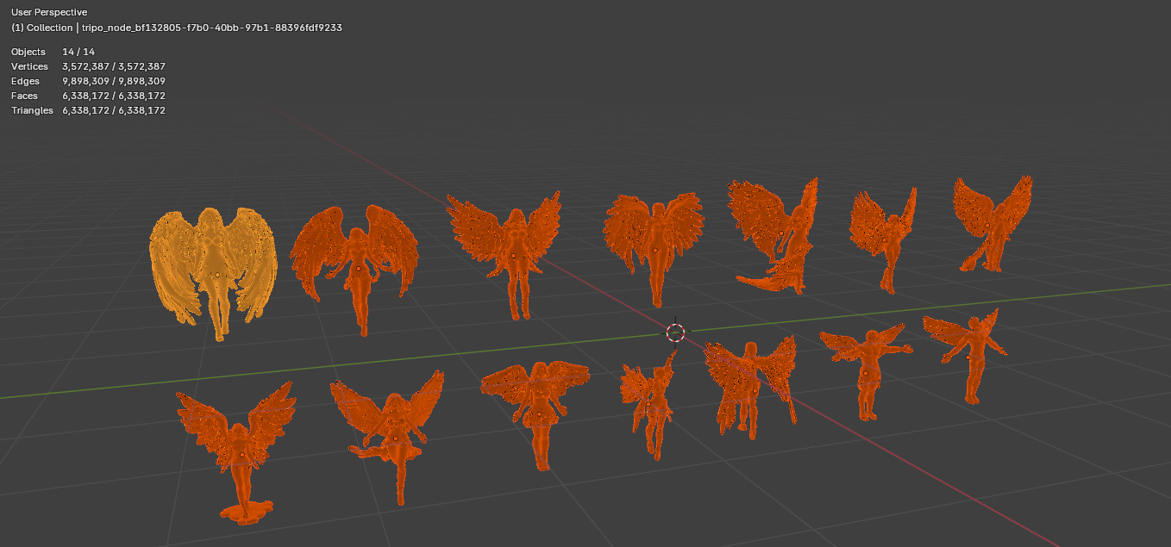Click the Edges count '9,898,309 / 9,898,309'
Viewport: 1171px width, 547px height.
(x=114, y=81)
